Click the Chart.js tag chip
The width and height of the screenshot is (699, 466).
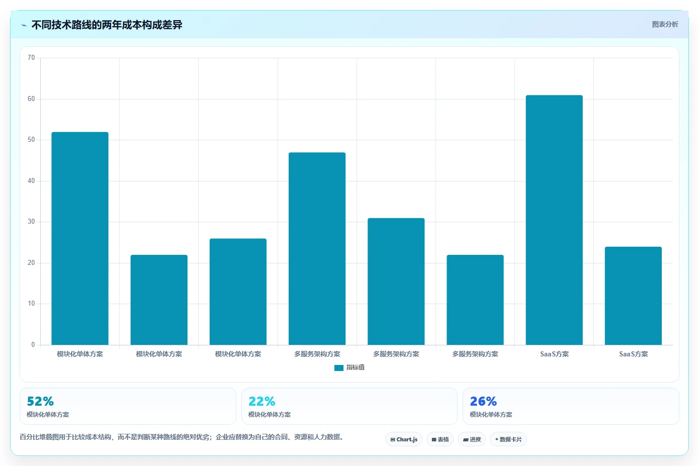pos(404,439)
